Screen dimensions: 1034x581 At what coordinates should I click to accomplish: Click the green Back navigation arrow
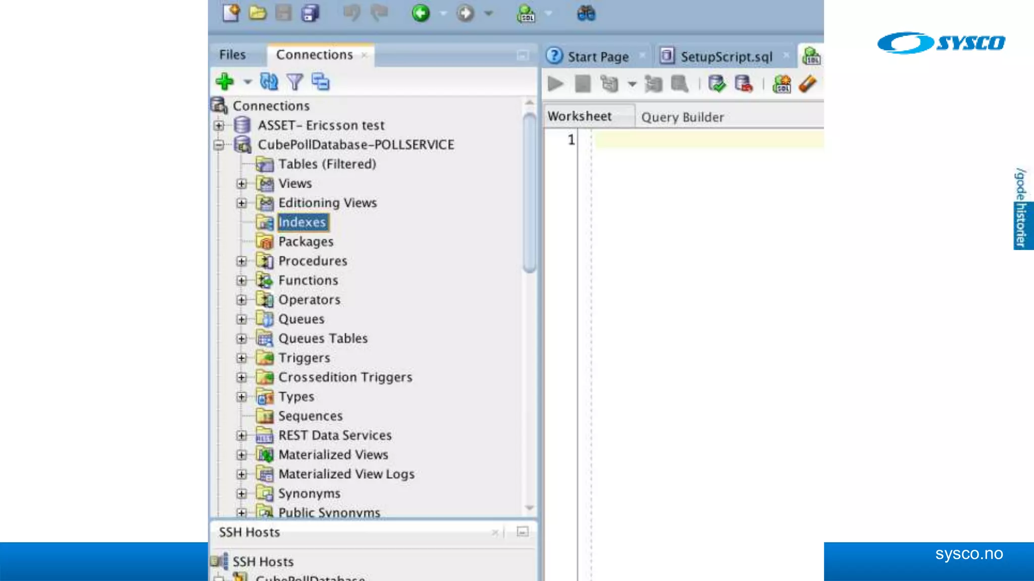pyautogui.click(x=421, y=13)
